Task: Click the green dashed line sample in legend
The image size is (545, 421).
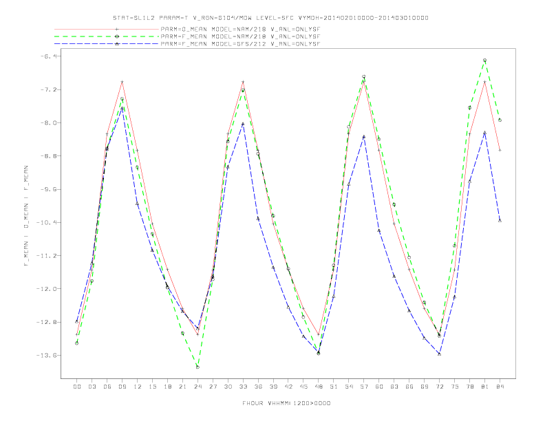Action: point(107,36)
